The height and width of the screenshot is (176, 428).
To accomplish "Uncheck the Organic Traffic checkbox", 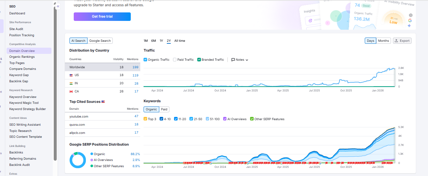I will coord(146,60).
